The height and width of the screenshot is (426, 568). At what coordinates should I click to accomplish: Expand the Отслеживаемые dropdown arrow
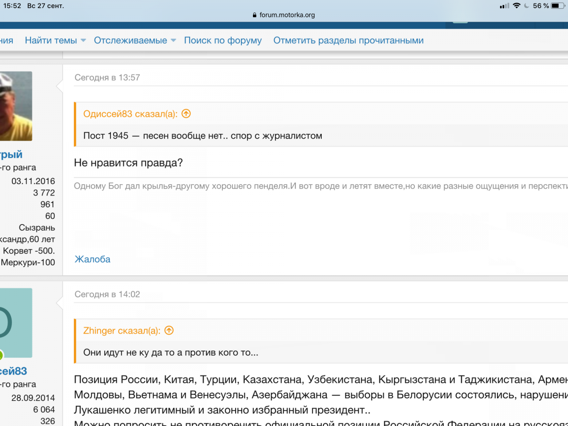[x=174, y=40]
